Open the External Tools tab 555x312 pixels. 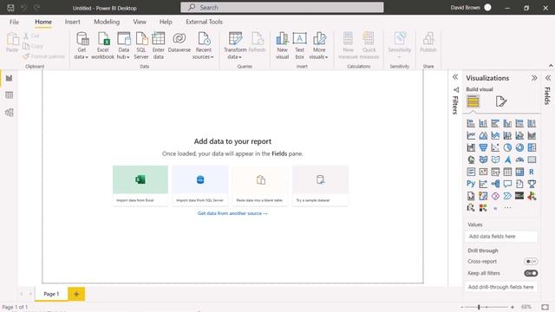[x=205, y=22]
